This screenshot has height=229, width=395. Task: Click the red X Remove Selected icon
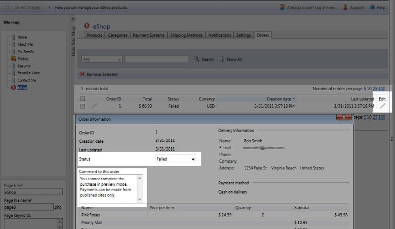point(82,74)
